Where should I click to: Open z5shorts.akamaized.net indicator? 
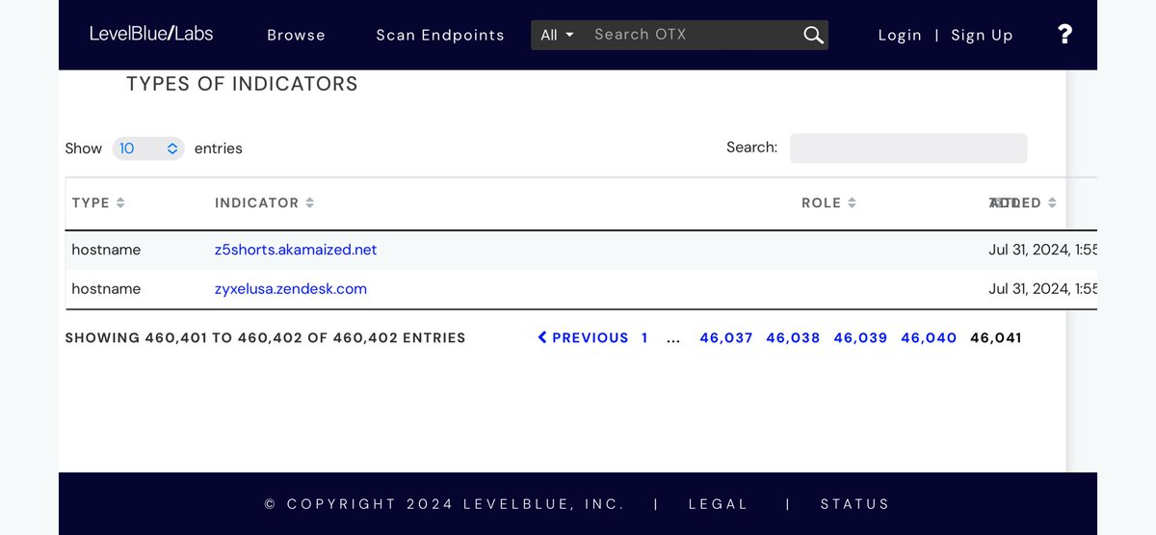click(296, 250)
